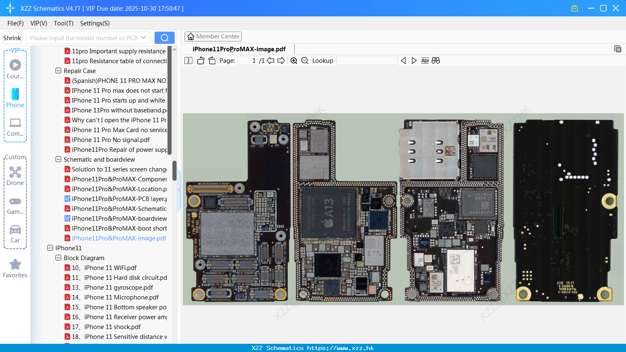Screen dimensions: 626x352
Task: Open the Member Center button
Action: [213, 37]
